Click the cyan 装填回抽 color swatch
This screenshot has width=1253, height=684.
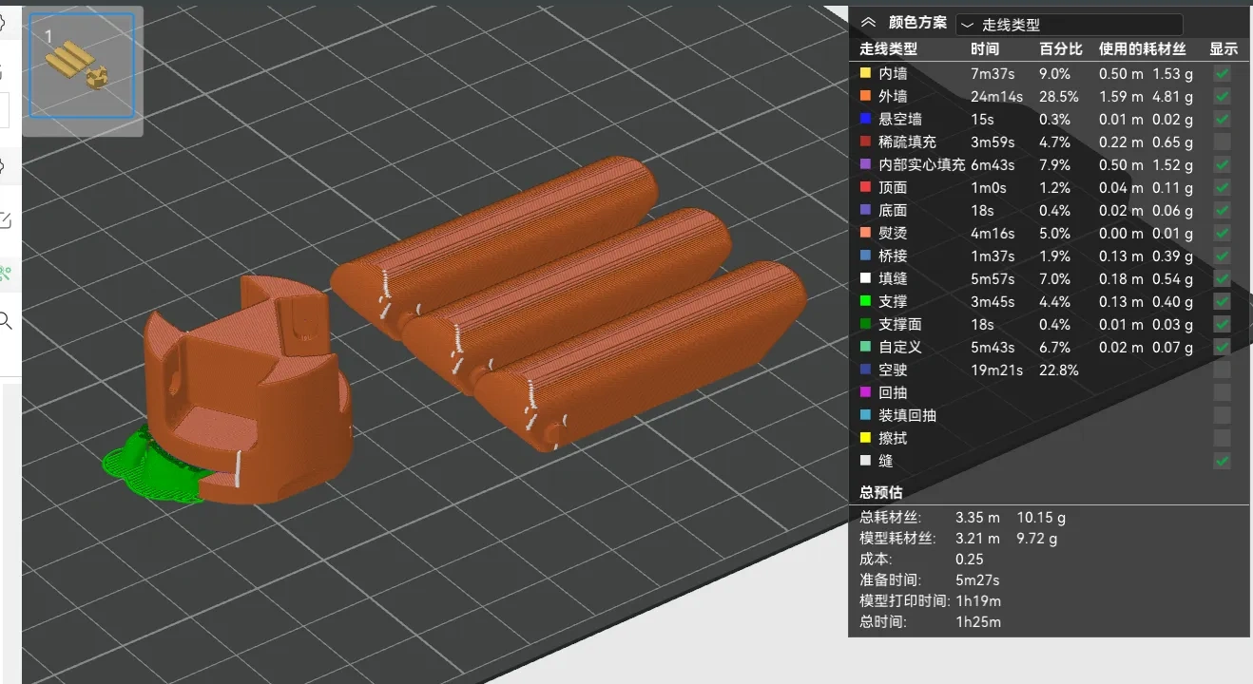865,415
